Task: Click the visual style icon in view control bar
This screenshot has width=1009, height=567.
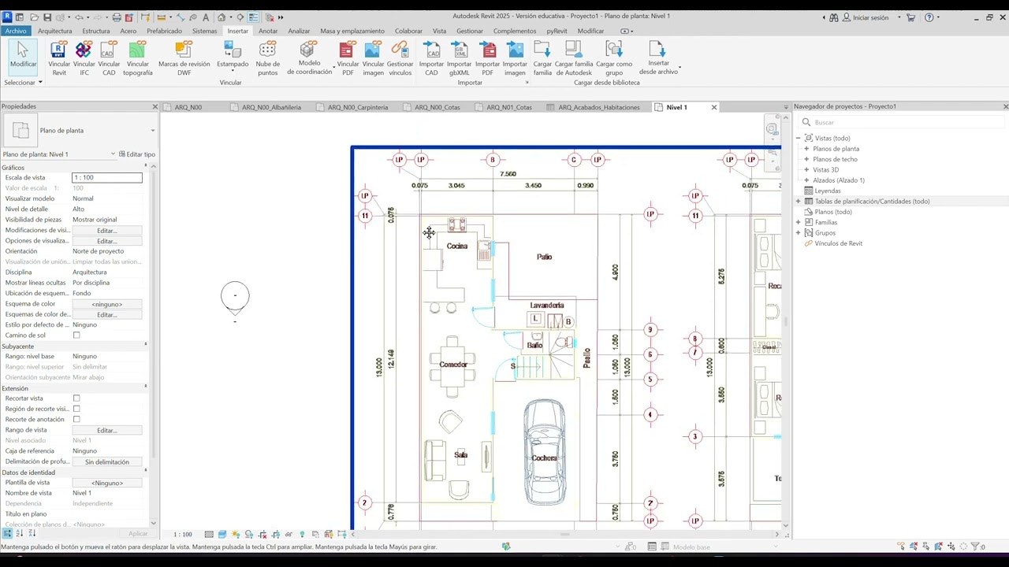Action: point(222,534)
